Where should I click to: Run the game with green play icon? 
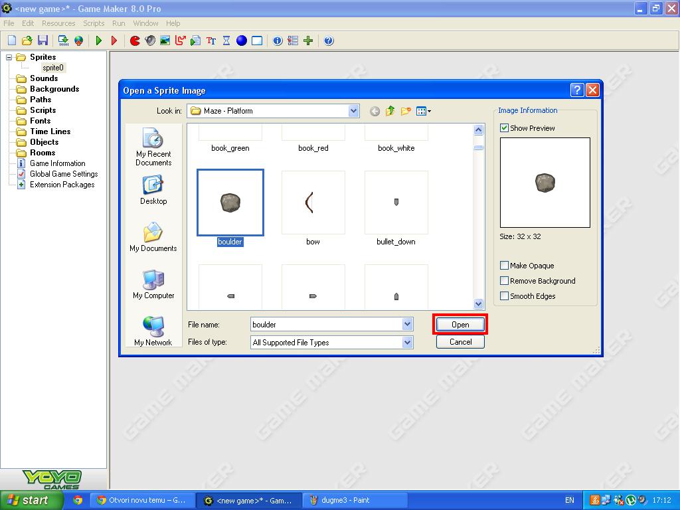point(99,41)
